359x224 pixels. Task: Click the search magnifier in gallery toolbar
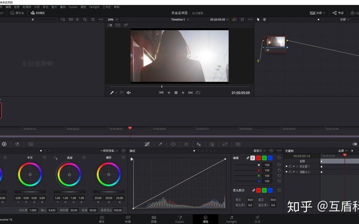click(x=85, y=20)
